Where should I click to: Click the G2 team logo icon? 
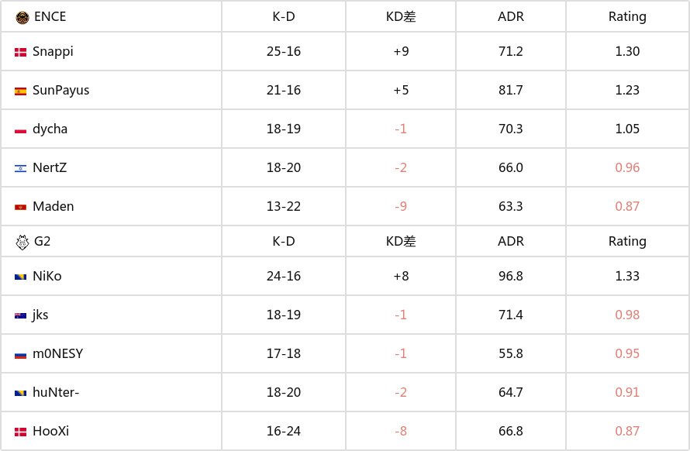click(x=22, y=242)
